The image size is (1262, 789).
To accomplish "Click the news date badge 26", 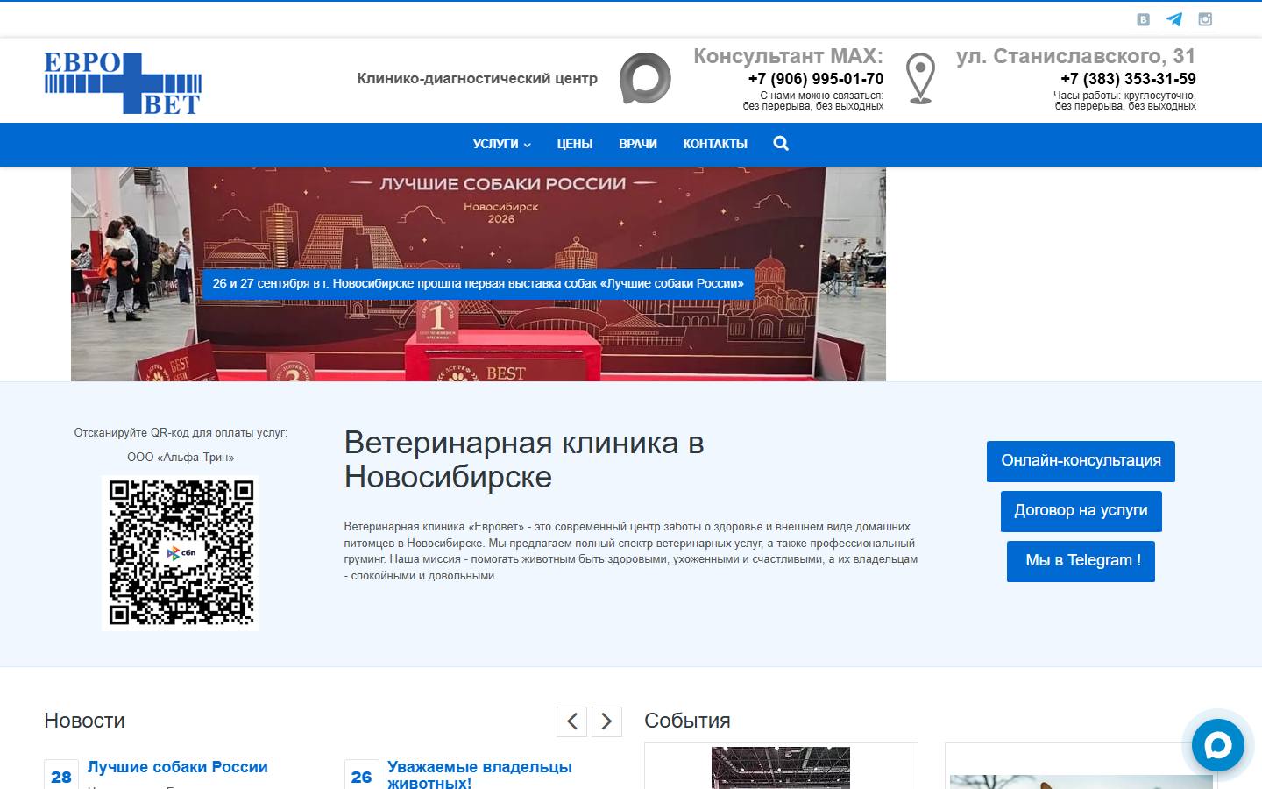I will coord(361,777).
